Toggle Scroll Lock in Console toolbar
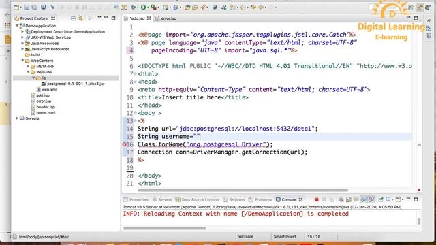 tap(348, 199)
